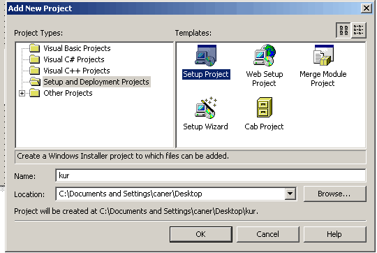The height and width of the screenshot is (253, 377).
Task: Confirm with the OK button
Action: (x=201, y=234)
